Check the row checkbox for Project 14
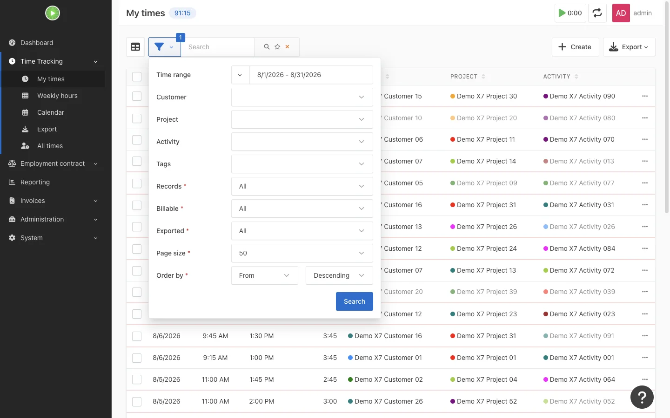 click(137, 161)
